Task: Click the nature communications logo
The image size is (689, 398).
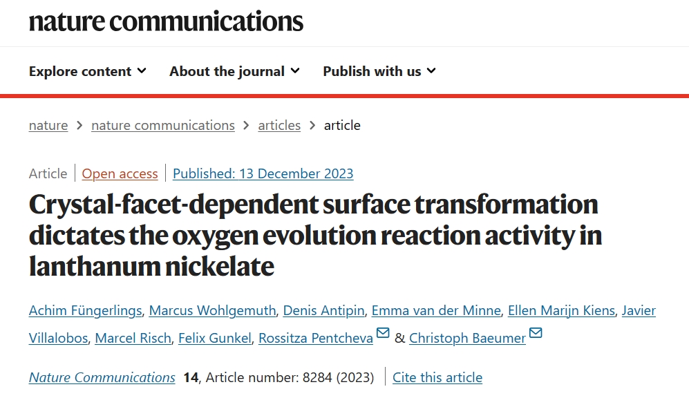Action: tap(166, 21)
